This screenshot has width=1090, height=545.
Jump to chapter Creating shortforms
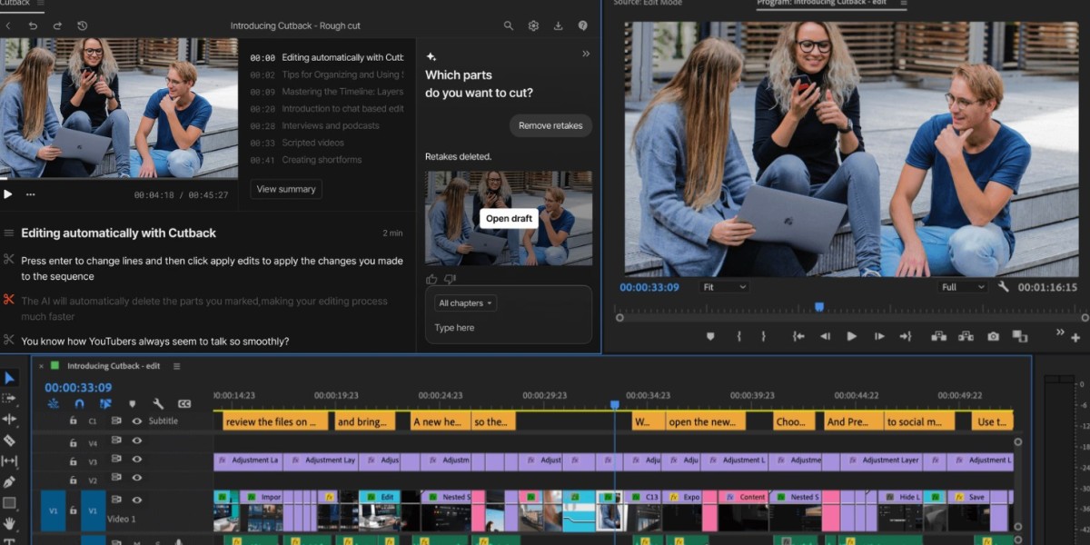click(x=306, y=160)
